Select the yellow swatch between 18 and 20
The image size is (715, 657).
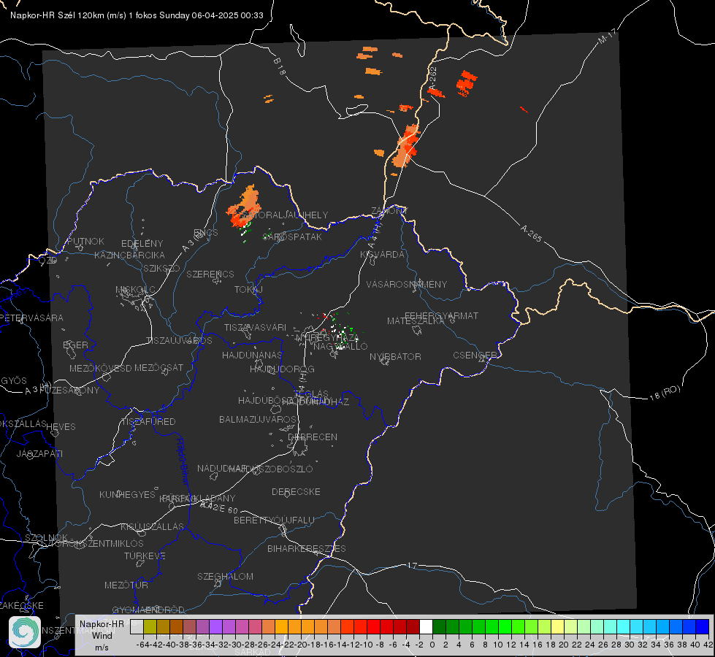point(557,627)
